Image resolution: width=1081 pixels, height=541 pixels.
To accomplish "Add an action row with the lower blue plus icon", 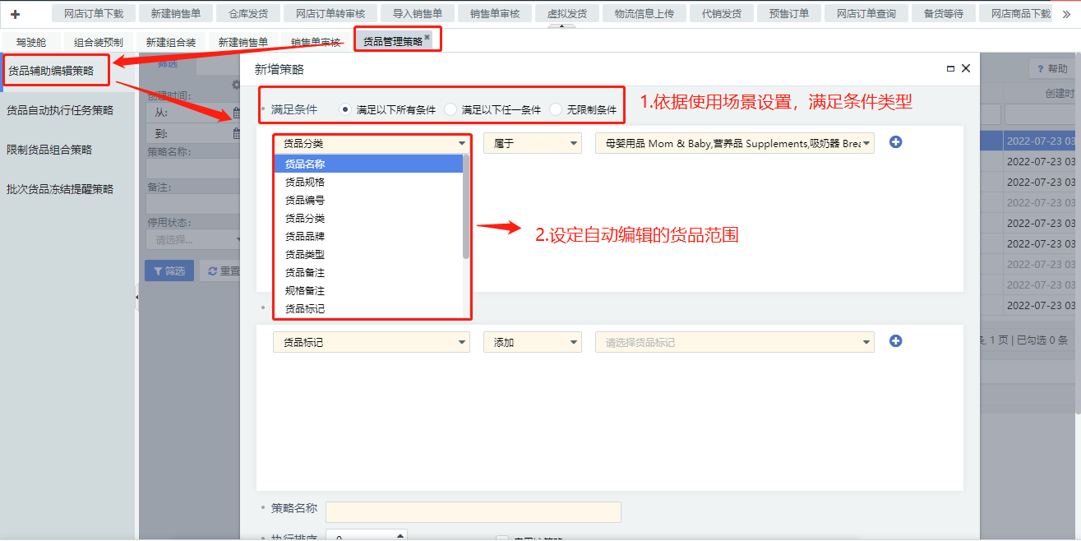I will 896,341.
